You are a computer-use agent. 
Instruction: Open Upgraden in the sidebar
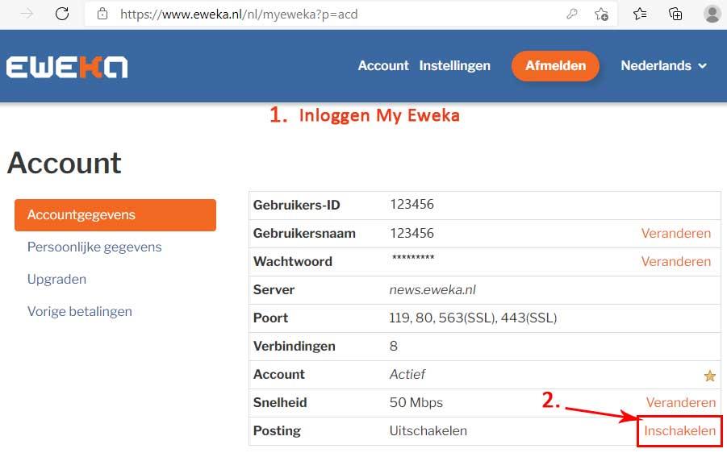click(56, 279)
